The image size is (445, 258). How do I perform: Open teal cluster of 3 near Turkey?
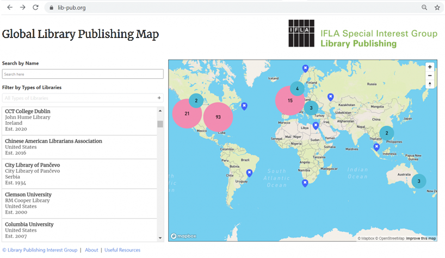point(311,108)
